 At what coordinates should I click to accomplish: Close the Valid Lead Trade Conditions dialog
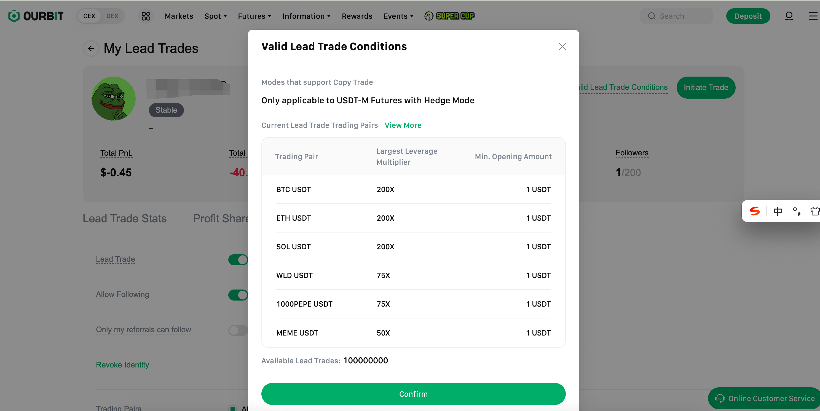click(562, 47)
